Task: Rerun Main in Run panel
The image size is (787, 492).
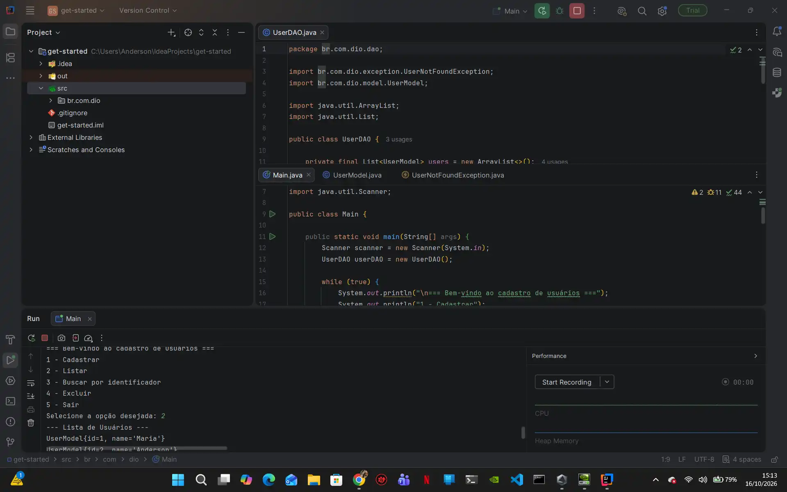Action: point(31,338)
